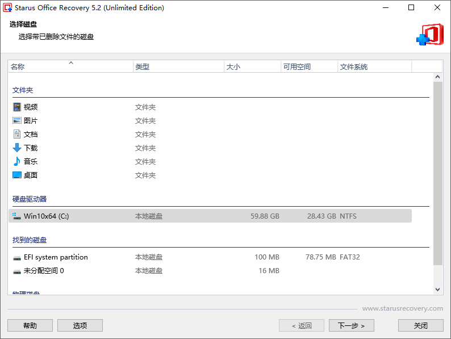
Task: Select the 下载 folder entry
Action: click(x=210, y=148)
